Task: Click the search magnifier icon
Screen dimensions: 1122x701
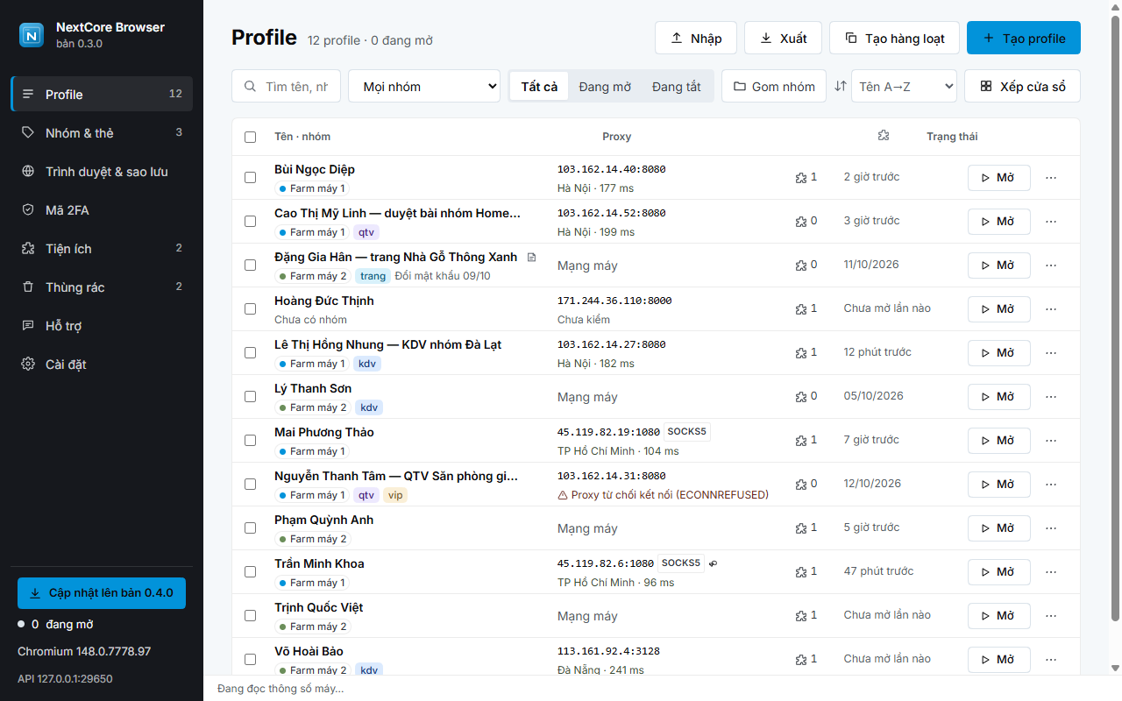Action: click(x=250, y=86)
